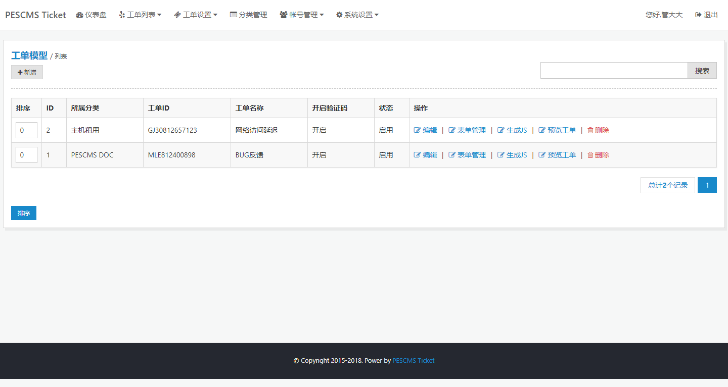Image resolution: width=728 pixels, height=387 pixels.
Task: Click the 总计2个记录 record count
Action: pos(668,185)
